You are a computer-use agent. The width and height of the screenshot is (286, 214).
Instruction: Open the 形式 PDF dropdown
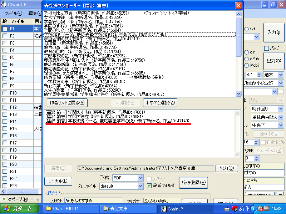pos(140,178)
